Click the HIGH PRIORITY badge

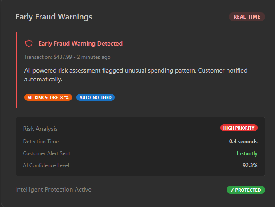pyautogui.click(x=239, y=128)
